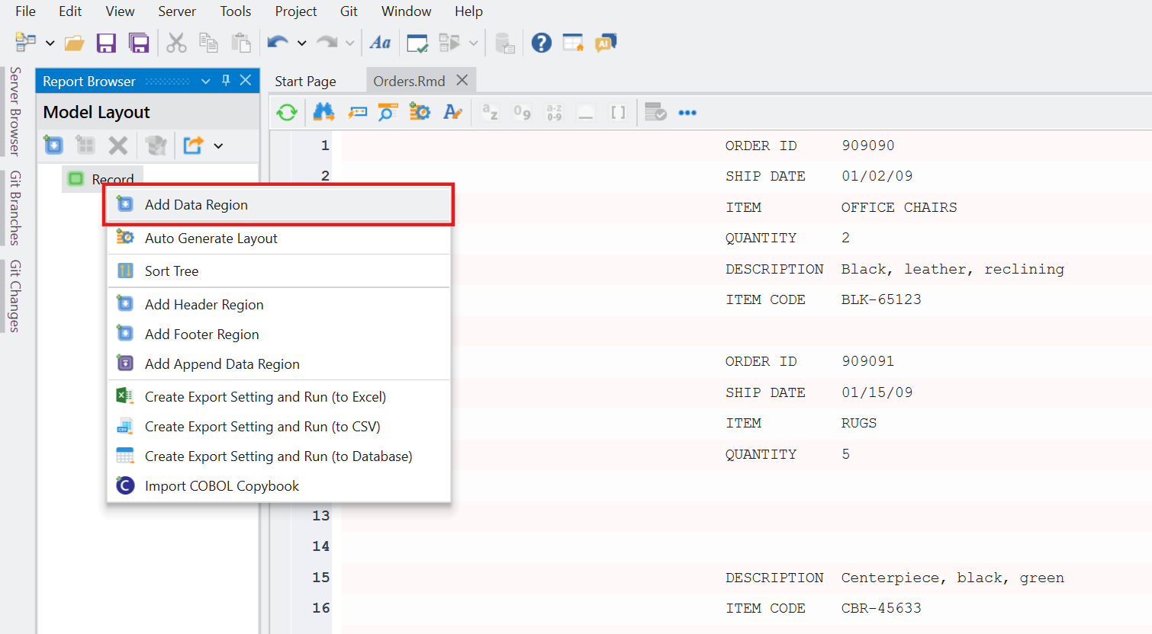The image size is (1152, 634).
Task: Click the Open folder icon in toolbar
Action: pyautogui.click(x=74, y=43)
